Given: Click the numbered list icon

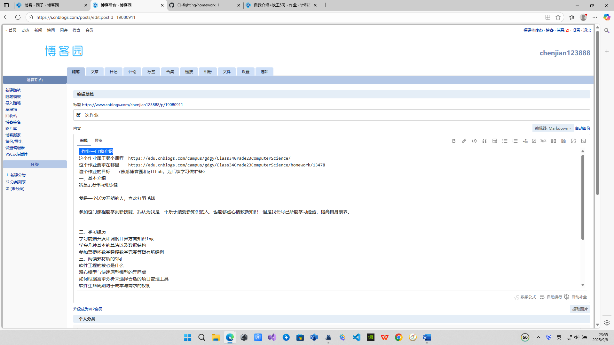Looking at the screenshot, I should (x=515, y=141).
